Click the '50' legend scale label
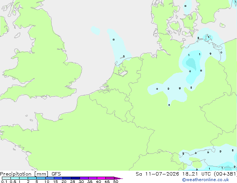Screen dimensions: 237x183 tap(116, 182)
